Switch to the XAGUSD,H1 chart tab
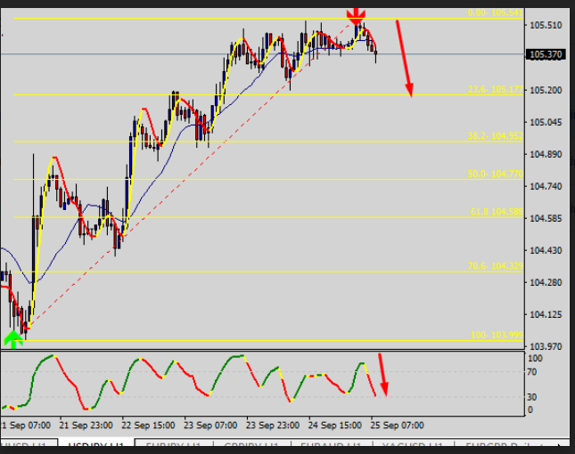Screen dimensions: 575x454 click(x=408, y=445)
